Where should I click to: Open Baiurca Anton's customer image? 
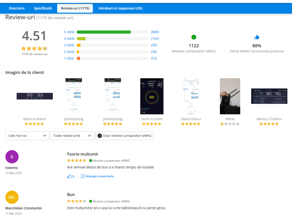pos(35,96)
